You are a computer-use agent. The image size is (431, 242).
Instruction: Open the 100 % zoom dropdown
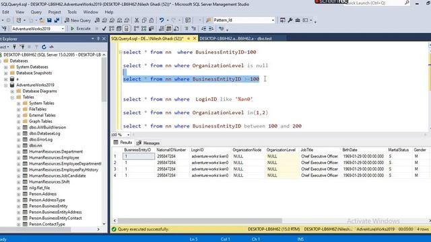(128, 134)
